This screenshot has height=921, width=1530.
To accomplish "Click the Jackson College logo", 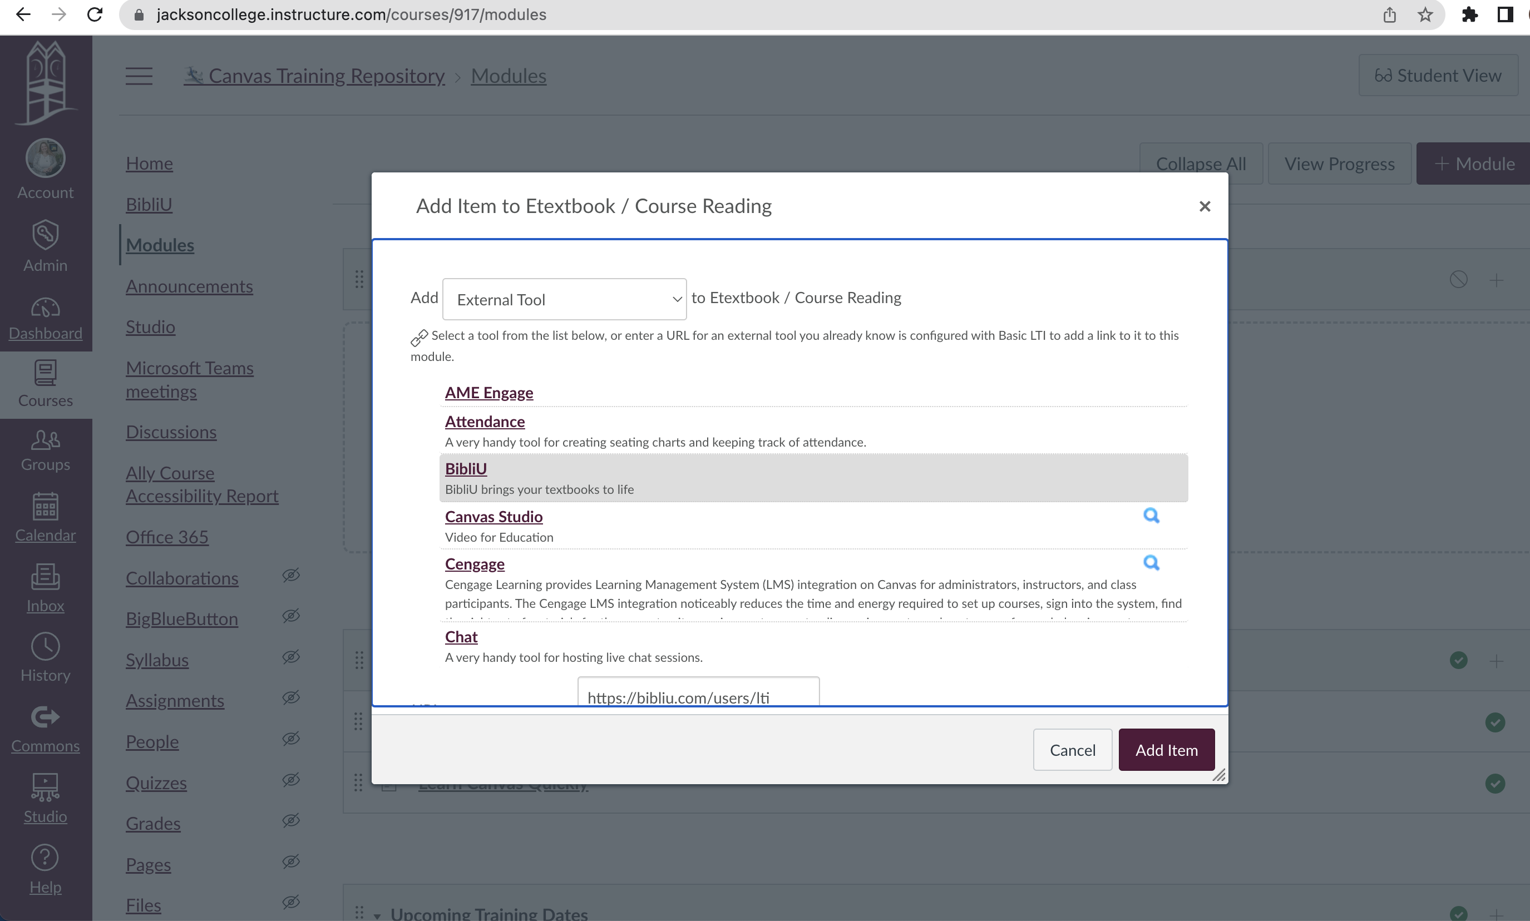I will pos(45,83).
